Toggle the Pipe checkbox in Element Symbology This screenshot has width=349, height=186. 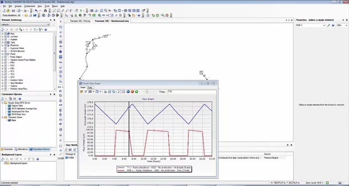5,34
